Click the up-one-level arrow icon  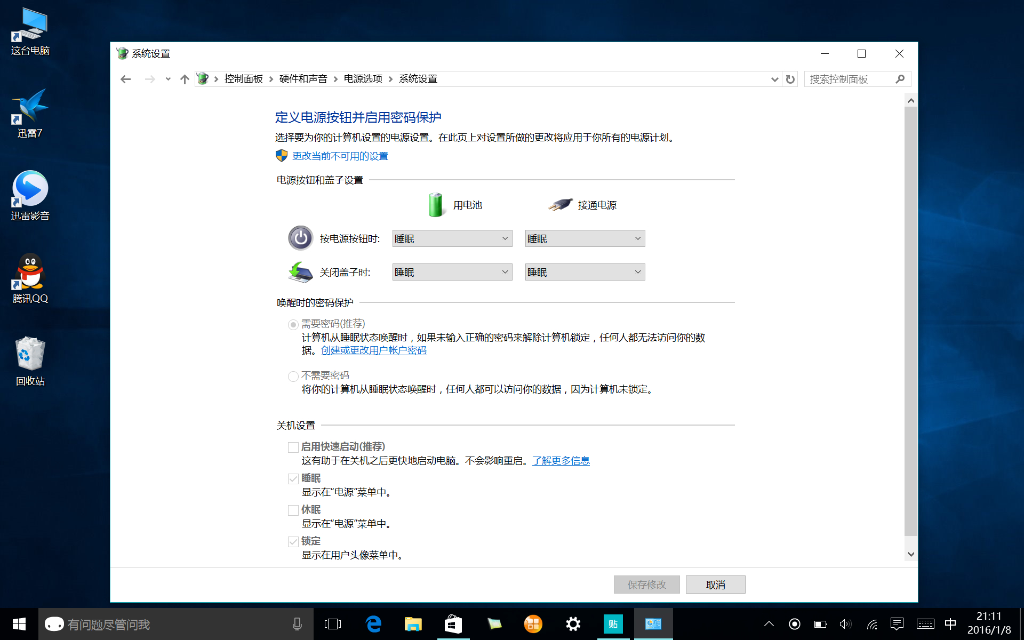click(185, 79)
